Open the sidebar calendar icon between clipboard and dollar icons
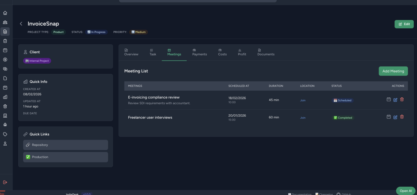Screen dimensions: 417x195 5,50
